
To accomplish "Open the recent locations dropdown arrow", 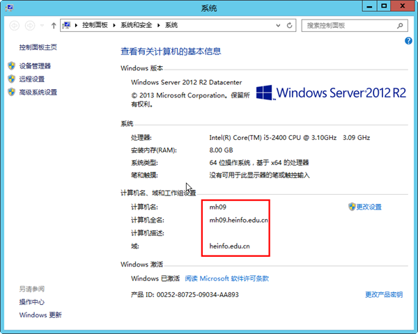I will click(x=42, y=26).
